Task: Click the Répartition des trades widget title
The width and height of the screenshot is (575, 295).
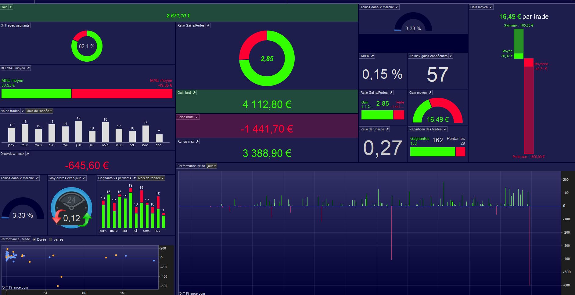Action: point(425,129)
